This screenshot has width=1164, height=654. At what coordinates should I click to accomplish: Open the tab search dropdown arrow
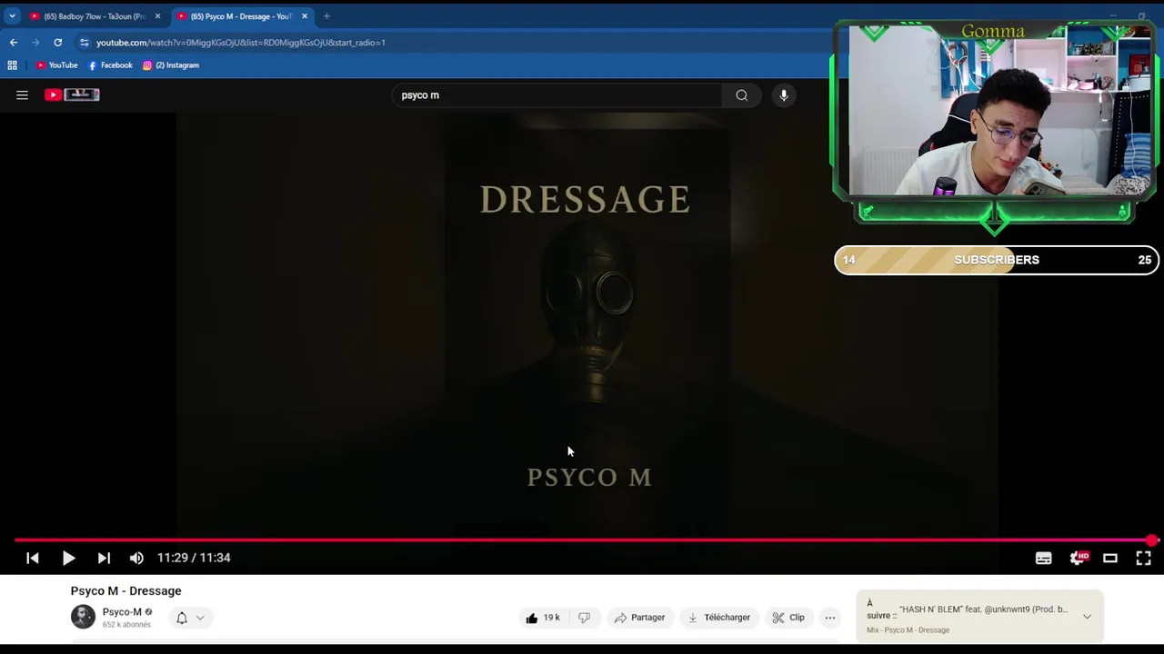(x=12, y=16)
